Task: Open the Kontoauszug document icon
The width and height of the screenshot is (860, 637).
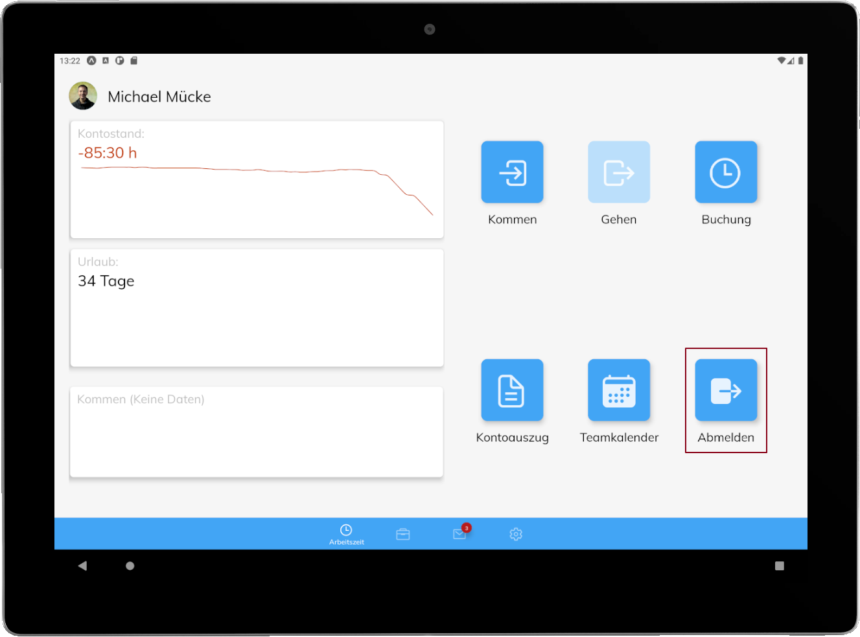Action: point(512,390)
